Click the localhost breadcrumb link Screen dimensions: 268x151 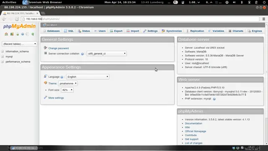(52, 25)
